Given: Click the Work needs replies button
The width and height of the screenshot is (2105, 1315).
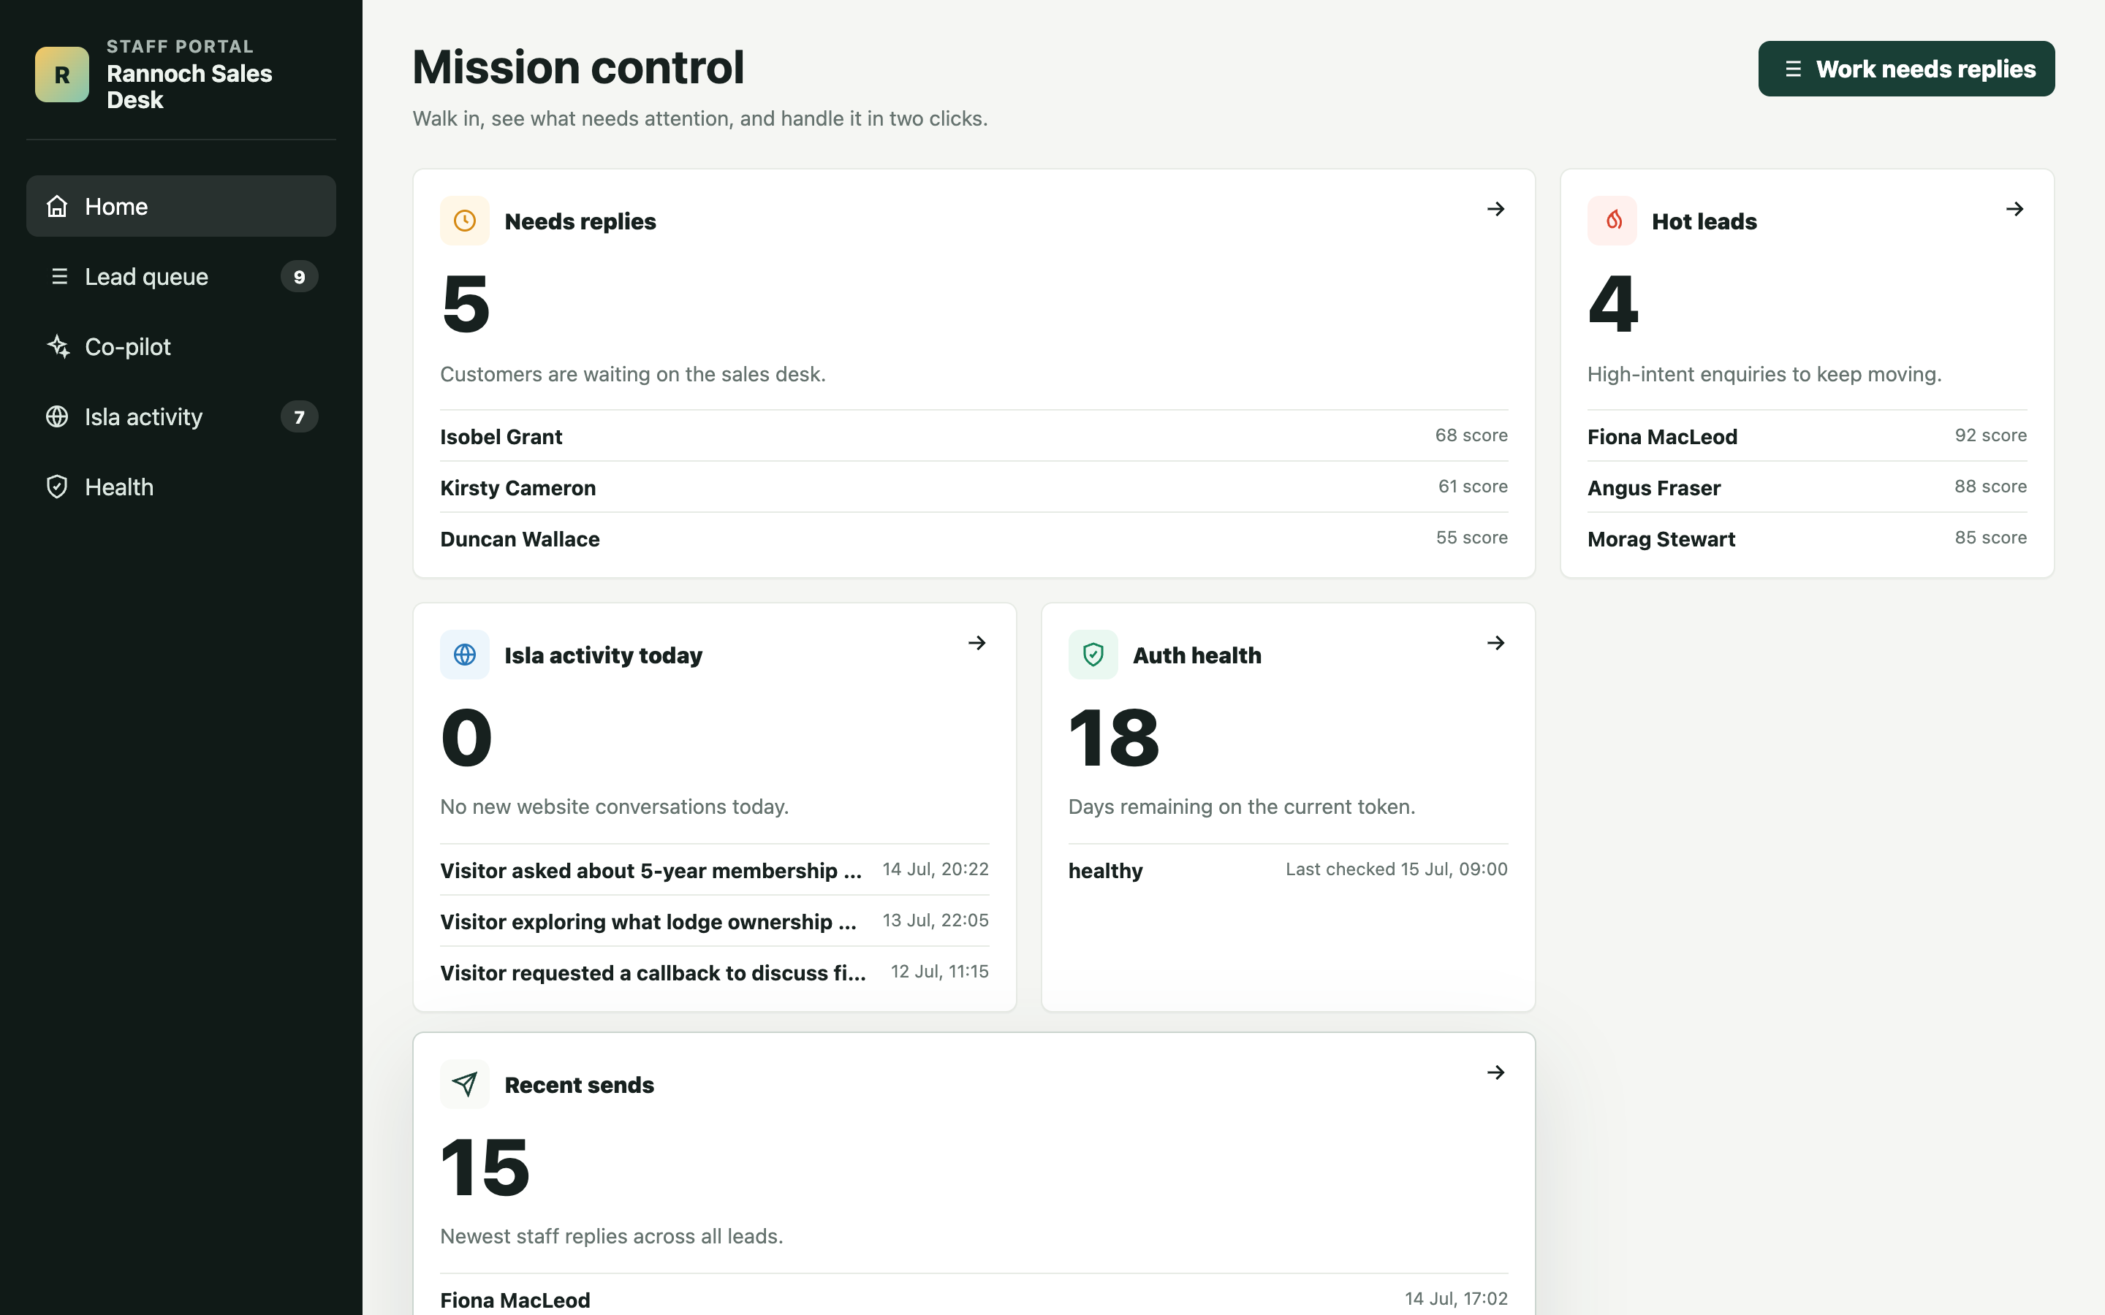Looking at the screenshot, I should pyautogui.click(x=1905, y=69).
